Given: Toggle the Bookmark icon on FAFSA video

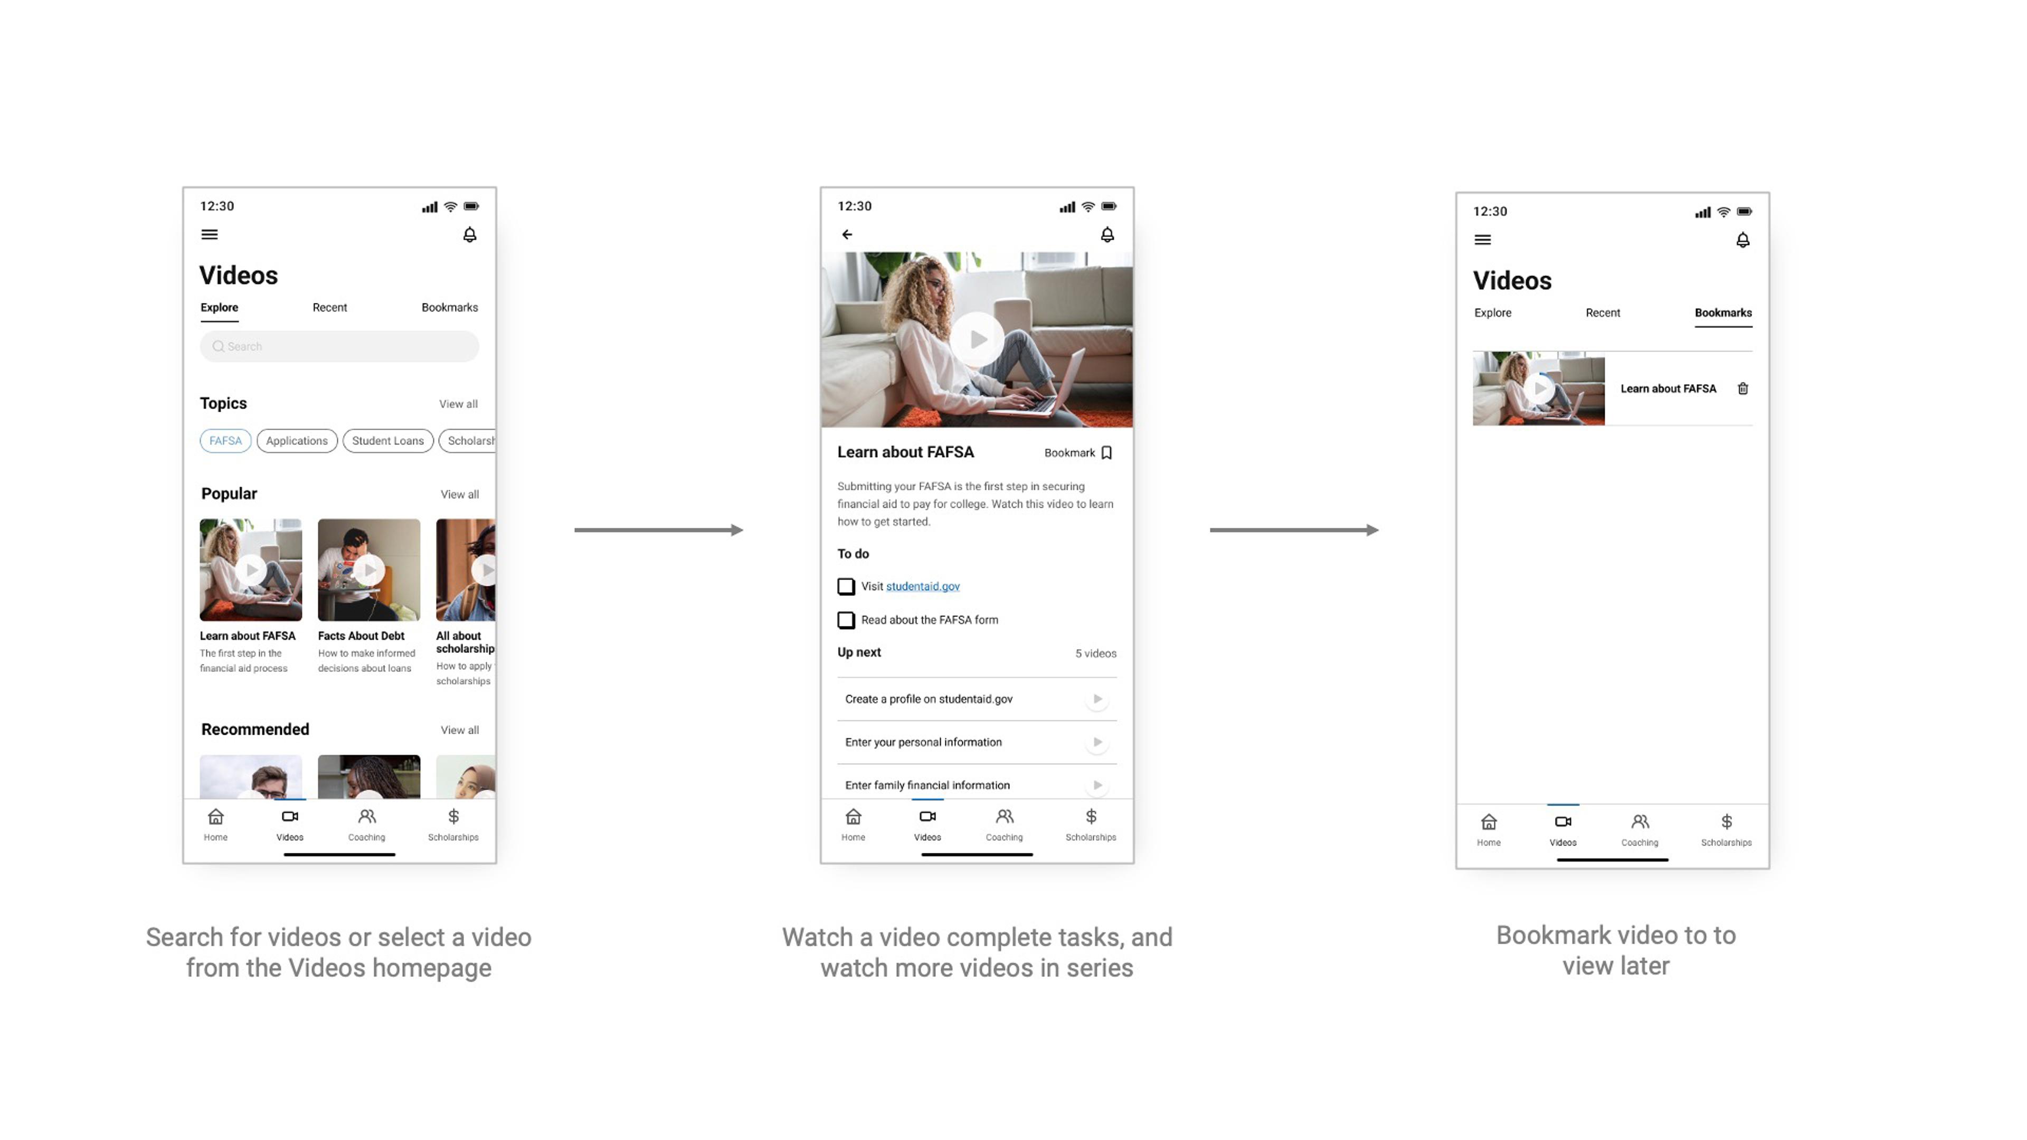Looking at the screenshot, I should tap(1108, 451).
